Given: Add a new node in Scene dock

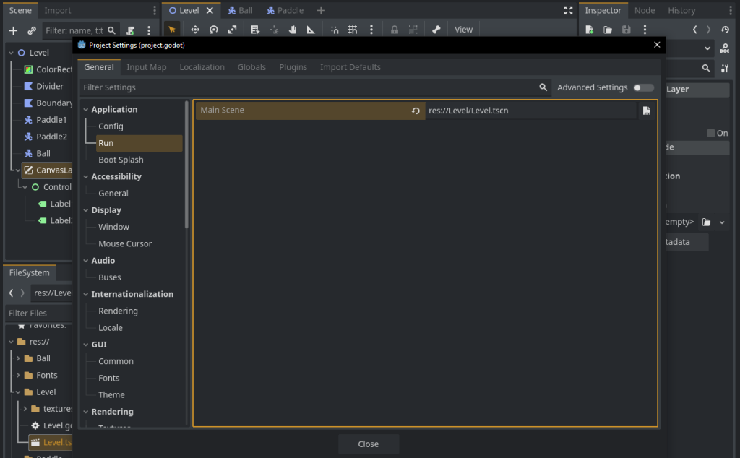Looking at the screenshot, I should pos(13,30).
